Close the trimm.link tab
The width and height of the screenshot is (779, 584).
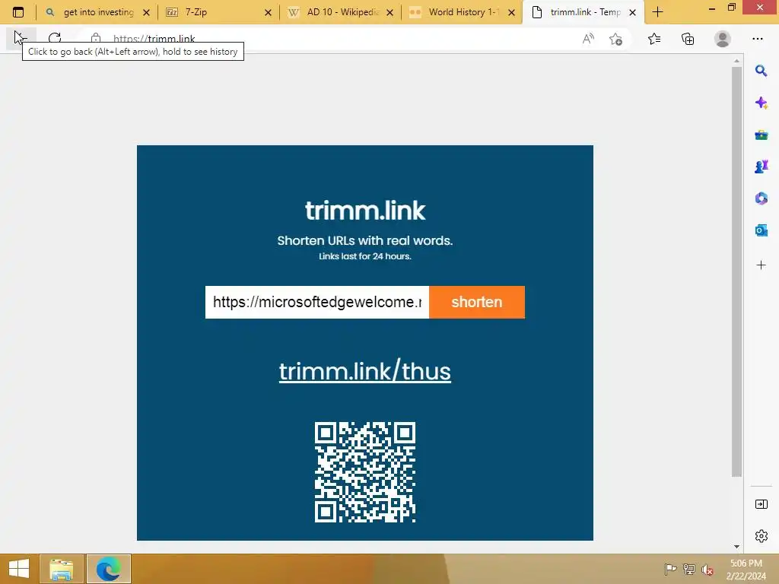pos(632,12)
